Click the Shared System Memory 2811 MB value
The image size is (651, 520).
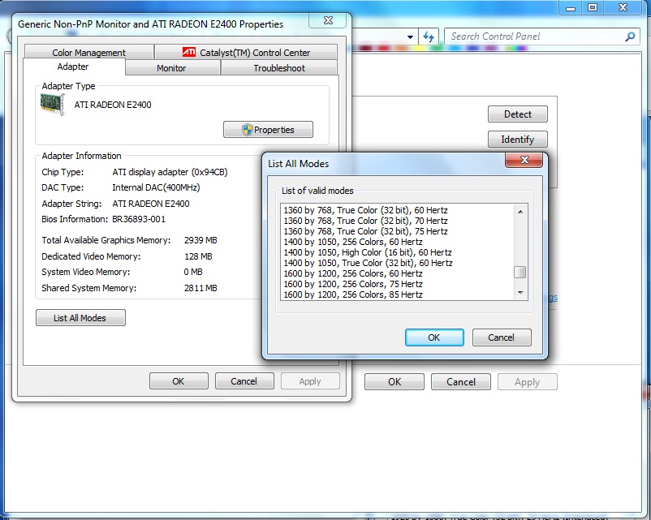pos(200,288)
